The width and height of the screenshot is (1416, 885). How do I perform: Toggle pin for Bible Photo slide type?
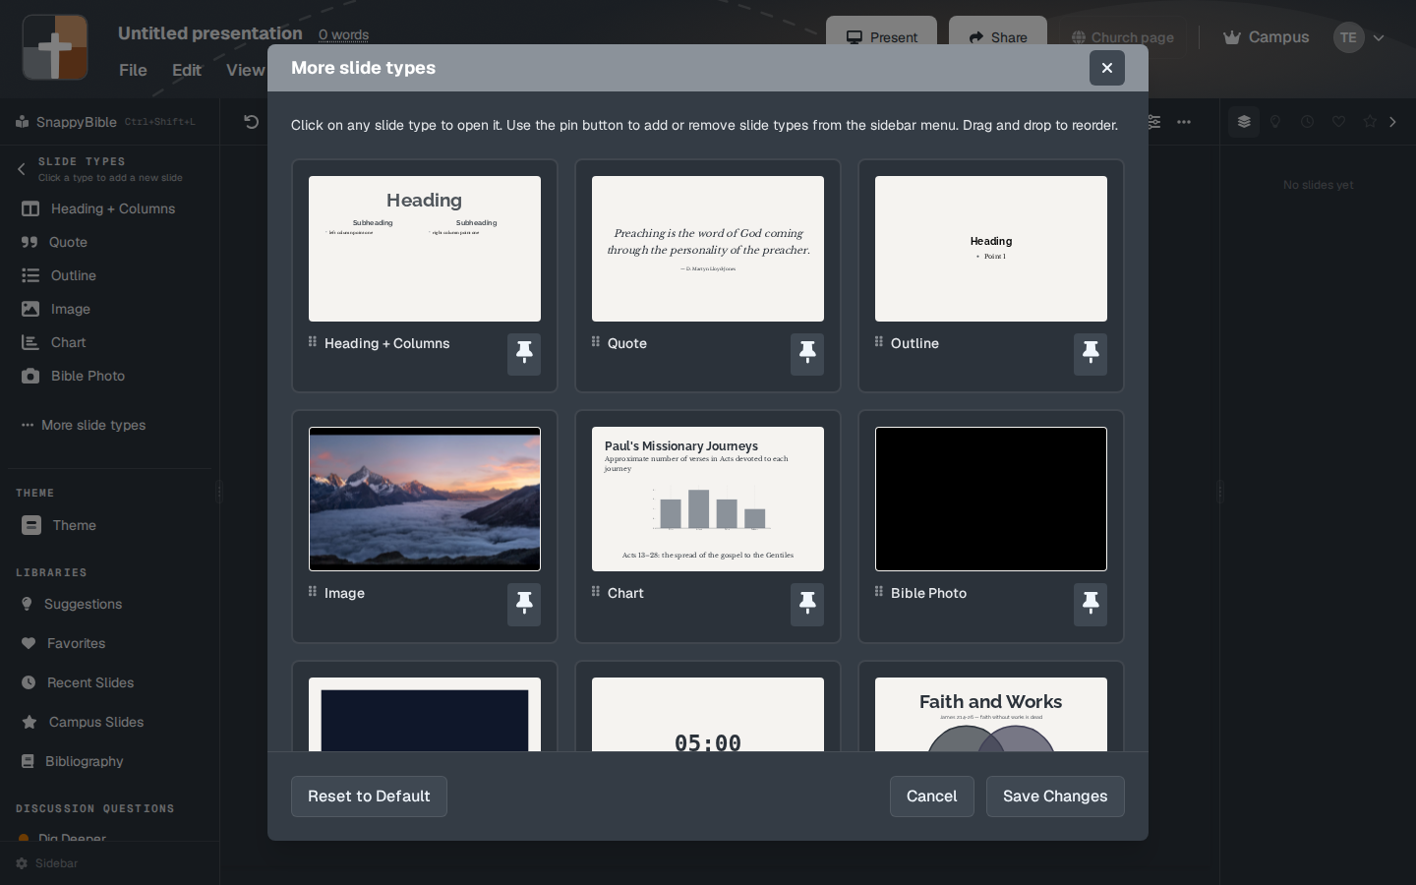coord(1091,605)
